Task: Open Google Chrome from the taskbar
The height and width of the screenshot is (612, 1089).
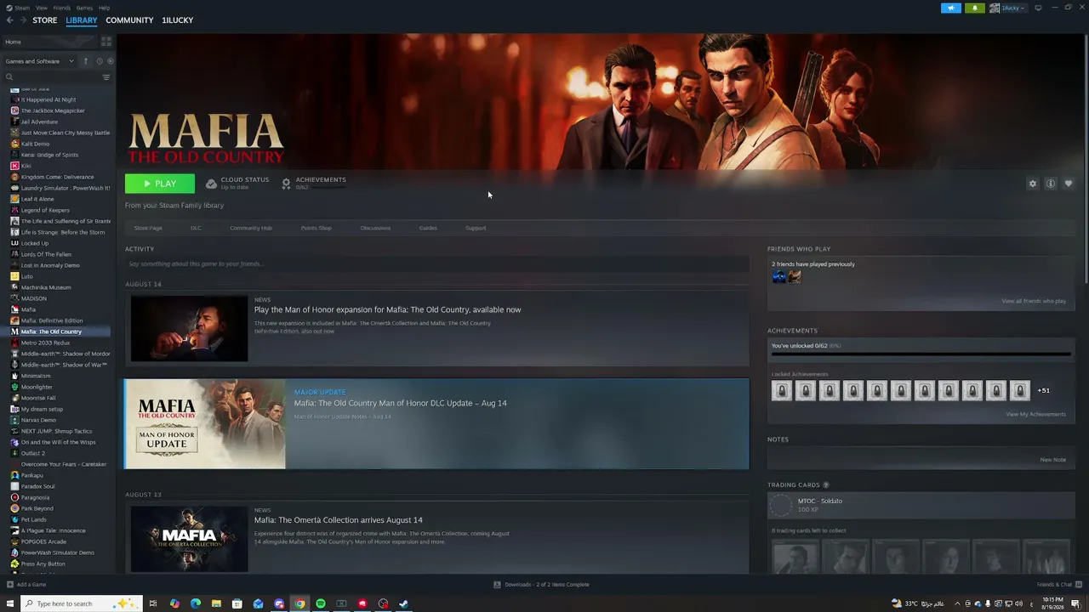Action: pyautogui.click(x=299, y=603)
